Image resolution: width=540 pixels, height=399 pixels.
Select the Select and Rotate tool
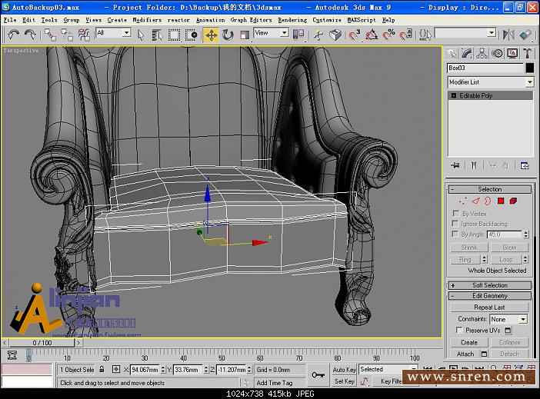[228, 35]
